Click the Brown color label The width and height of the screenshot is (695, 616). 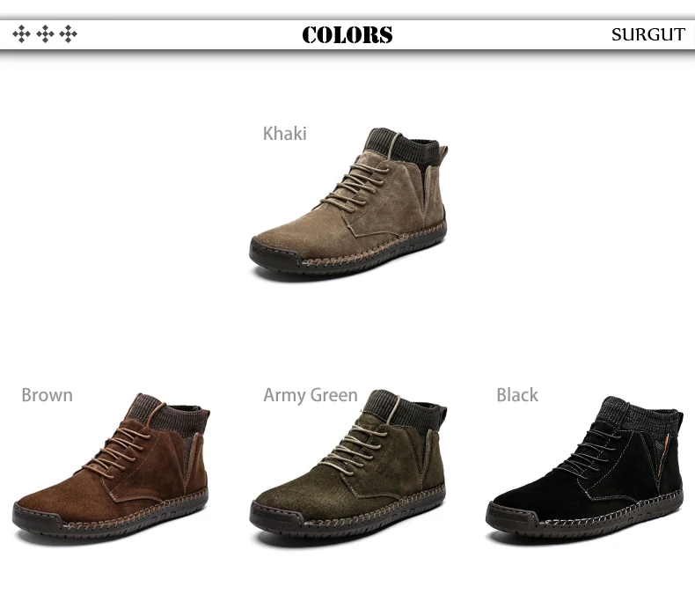pos(47,395)
